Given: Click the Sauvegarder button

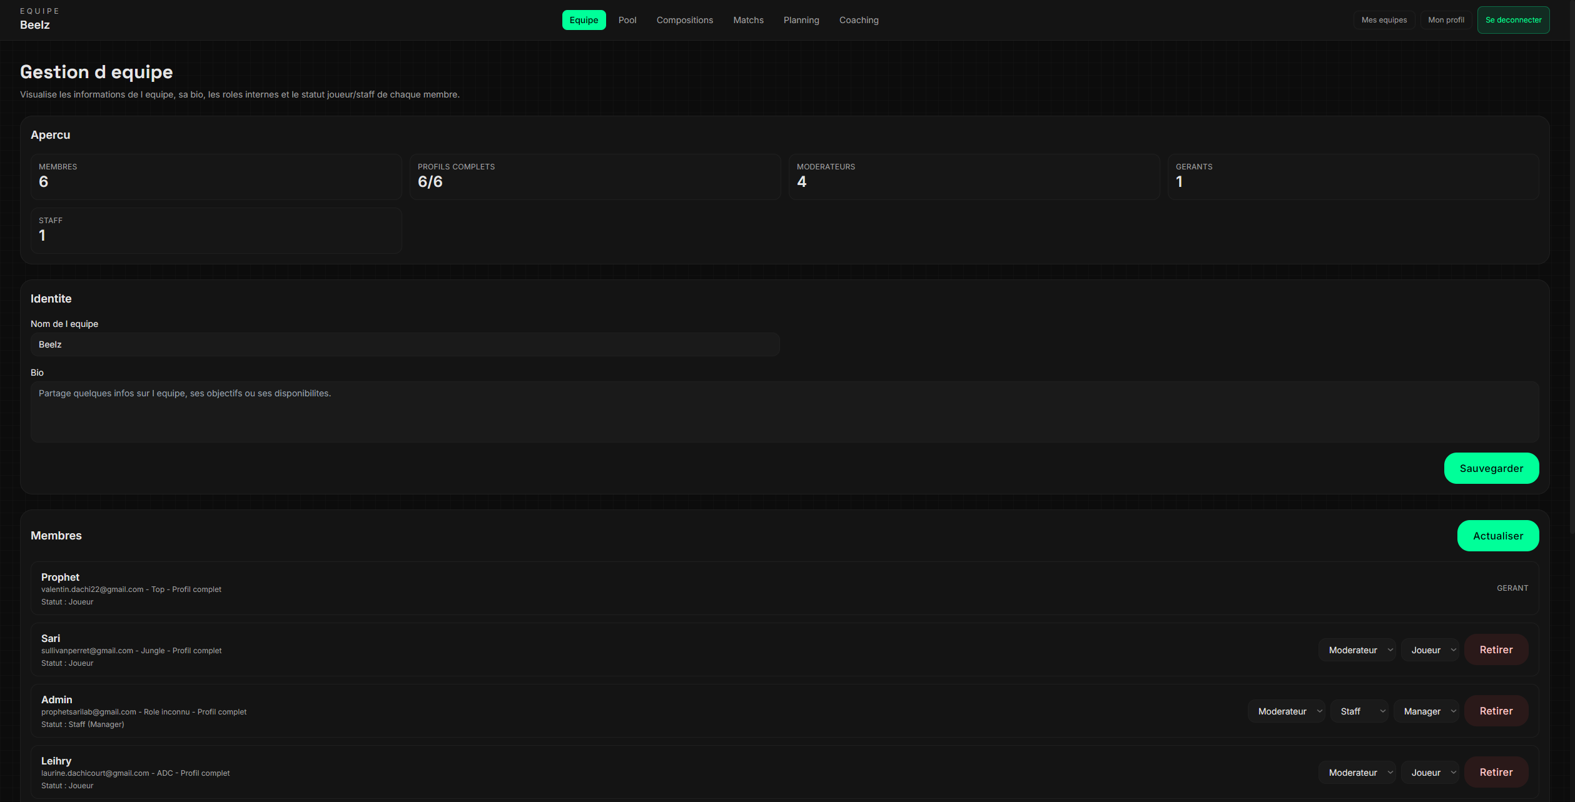Looking at the screenshot, I should click(1491, 468).
